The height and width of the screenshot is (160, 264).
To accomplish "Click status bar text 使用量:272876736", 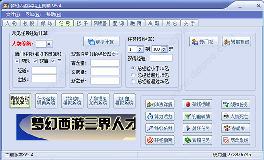I will point(232,155).
